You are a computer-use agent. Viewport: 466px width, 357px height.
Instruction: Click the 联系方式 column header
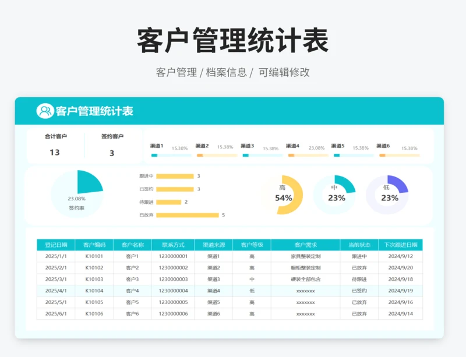173,245
